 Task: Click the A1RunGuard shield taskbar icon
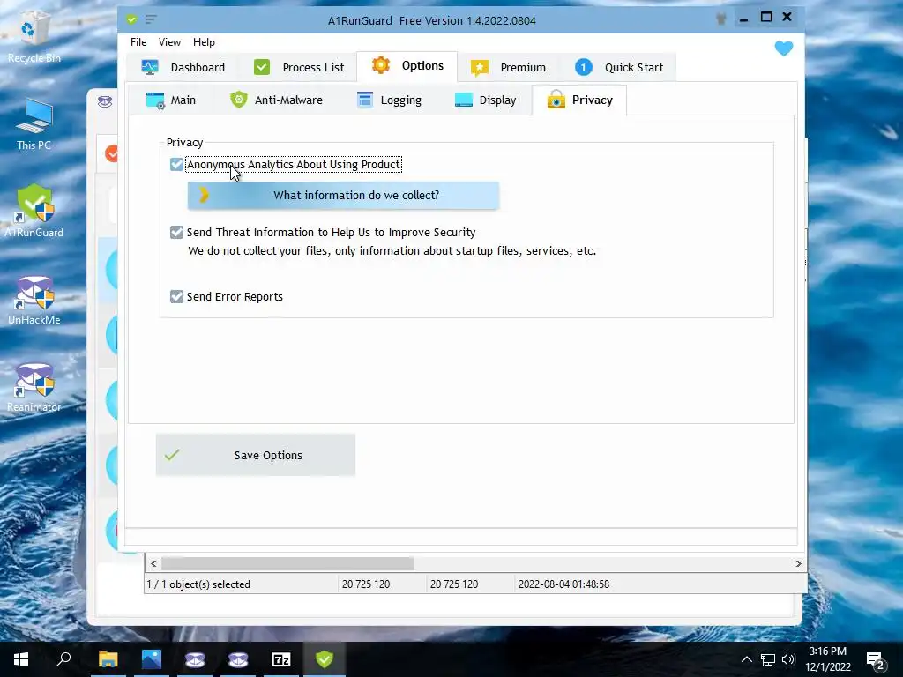coord(325,659)
